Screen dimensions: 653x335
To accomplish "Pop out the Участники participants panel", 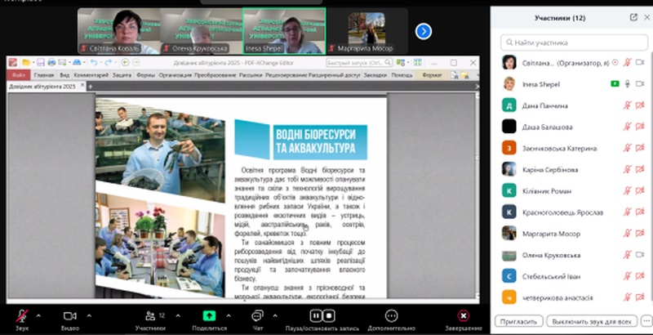I will (x=633, y=17).
